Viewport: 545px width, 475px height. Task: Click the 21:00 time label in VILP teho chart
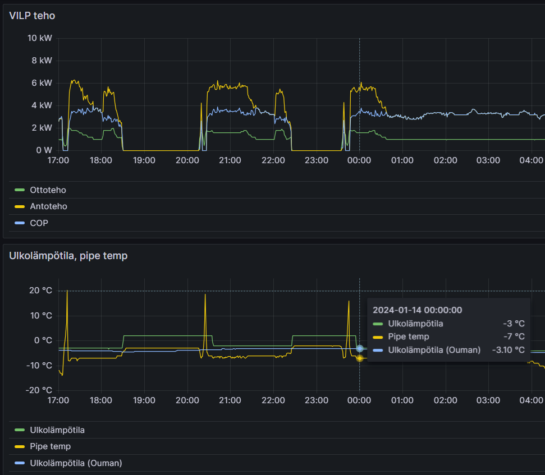(230, 160)
